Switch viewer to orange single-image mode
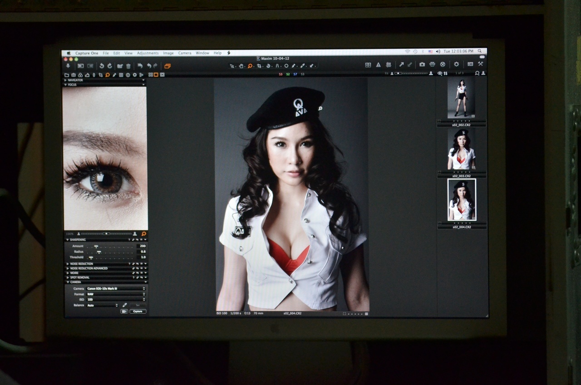 point(156,74)
